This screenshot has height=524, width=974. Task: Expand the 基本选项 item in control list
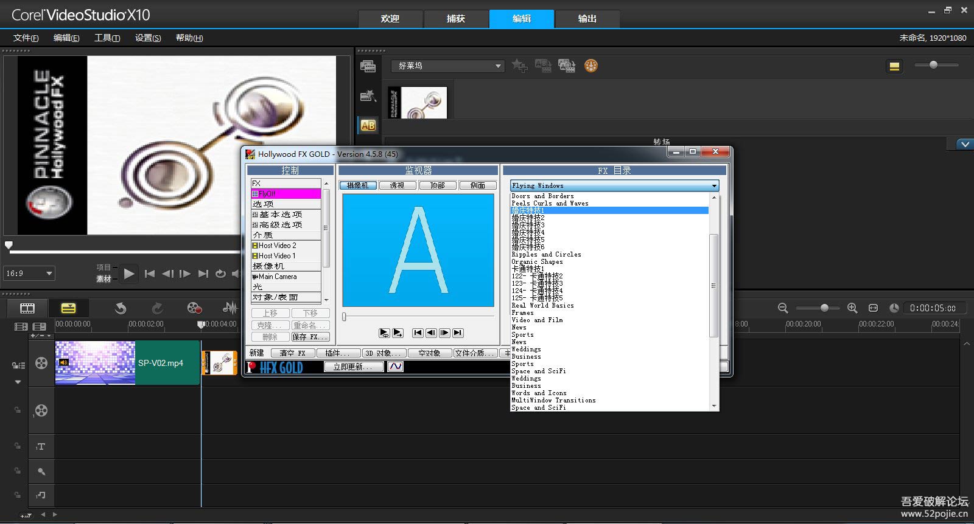(x=286, y=215)
